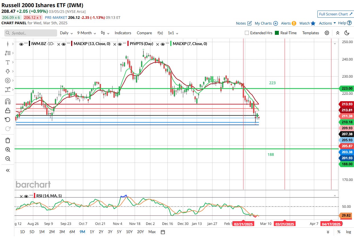This screenshot has width=354, height=238.
Task: Delete drawings with the trash can icon
Action: (8, 140)
